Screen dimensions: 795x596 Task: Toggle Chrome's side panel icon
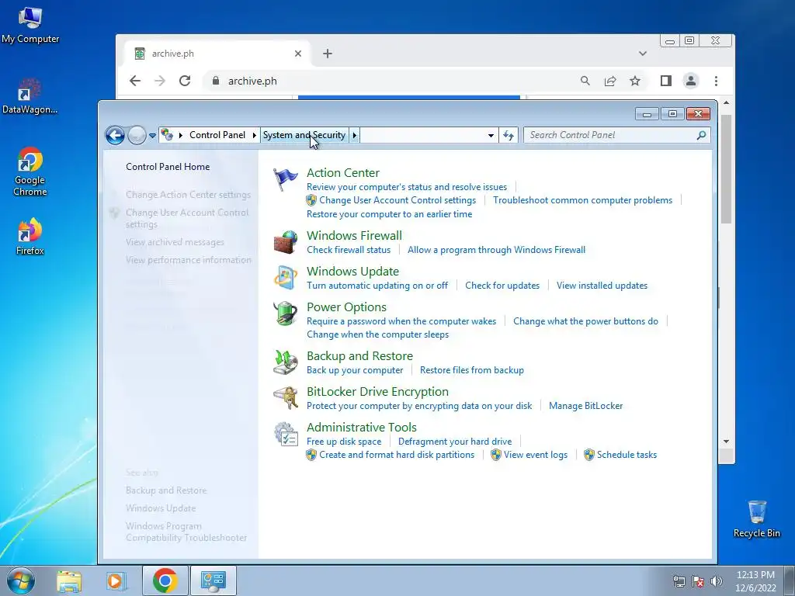tap(665, 81)
